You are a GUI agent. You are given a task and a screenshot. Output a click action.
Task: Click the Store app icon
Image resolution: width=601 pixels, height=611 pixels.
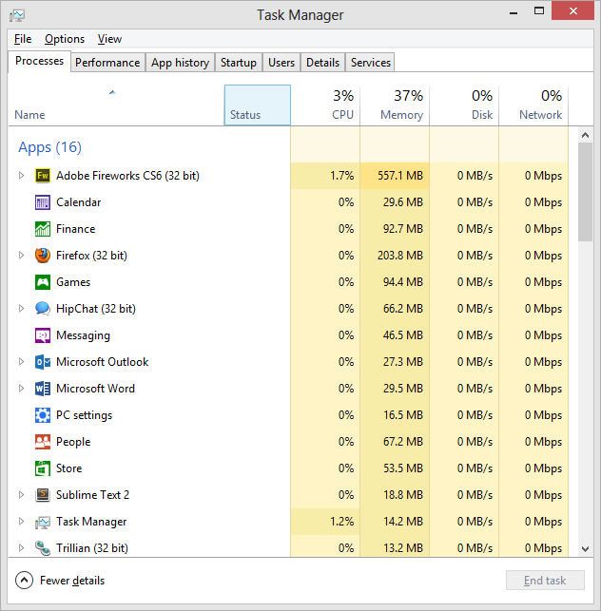[x=43, y=468]
